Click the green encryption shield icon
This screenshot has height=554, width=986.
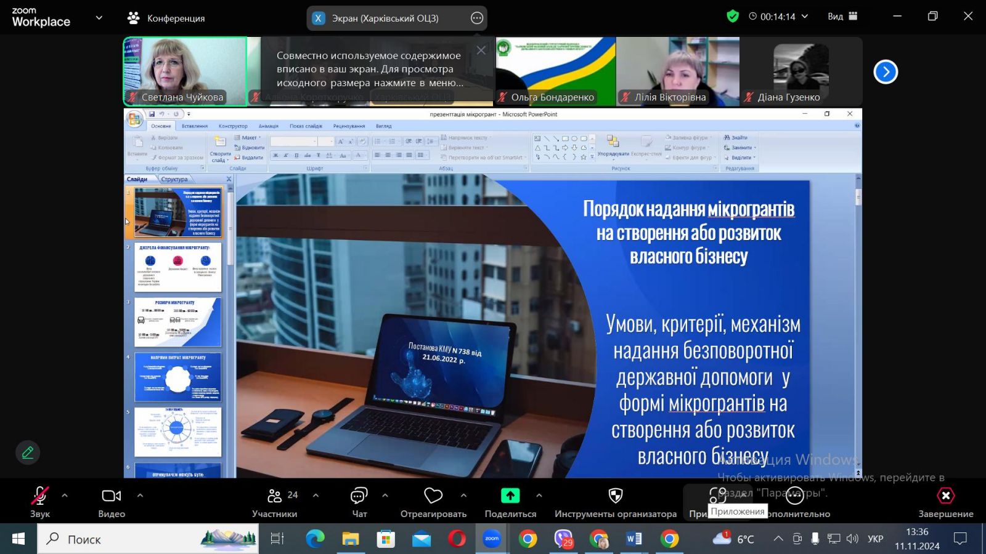[732, 17]
